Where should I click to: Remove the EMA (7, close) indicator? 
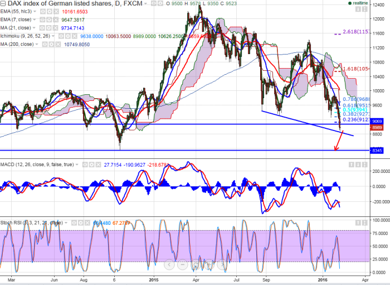click(x=56, y=20)
